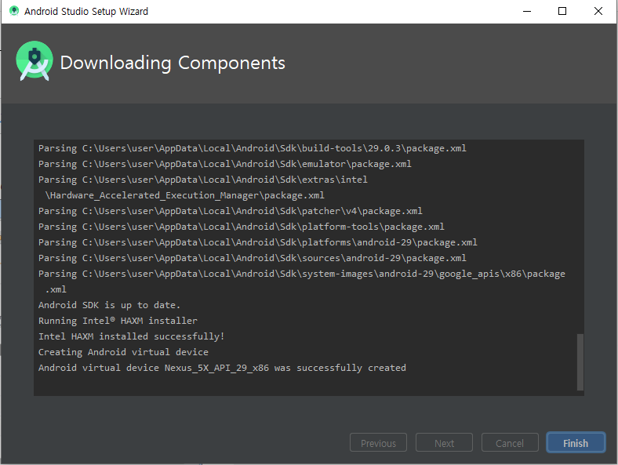
Task: Minimize the Setup Wizard window
Action: pos(527,11)
